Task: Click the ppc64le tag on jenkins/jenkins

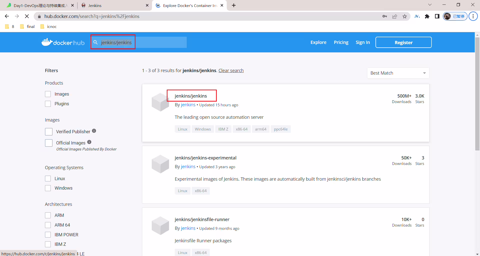Action: pos(281,129)
